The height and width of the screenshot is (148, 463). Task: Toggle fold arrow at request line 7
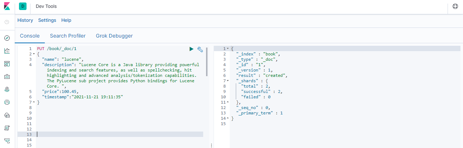[x=34, y=102]
